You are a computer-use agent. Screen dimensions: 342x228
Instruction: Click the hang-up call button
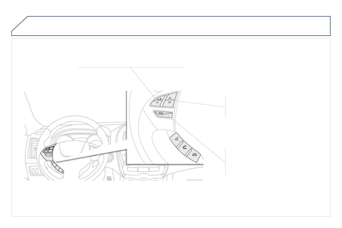click(194, 155)
